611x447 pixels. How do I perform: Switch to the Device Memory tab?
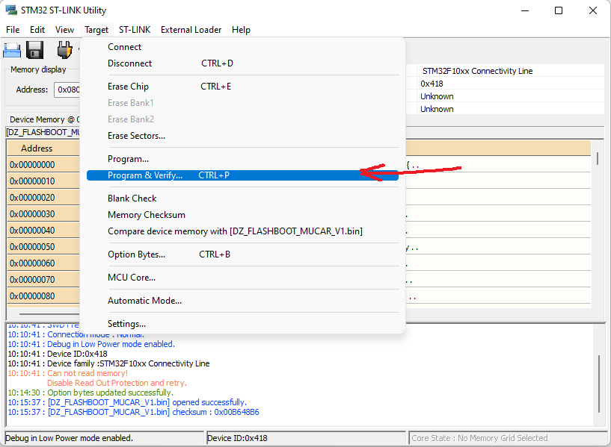pos(43,119)
